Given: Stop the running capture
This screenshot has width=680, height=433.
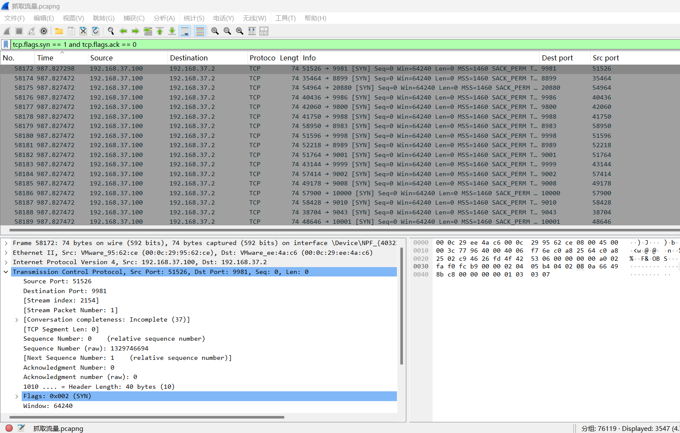Looking at the screenshot, I should click(19, 31).
